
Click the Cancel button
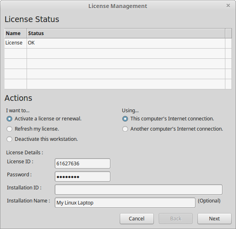click(x=137, y=219)
